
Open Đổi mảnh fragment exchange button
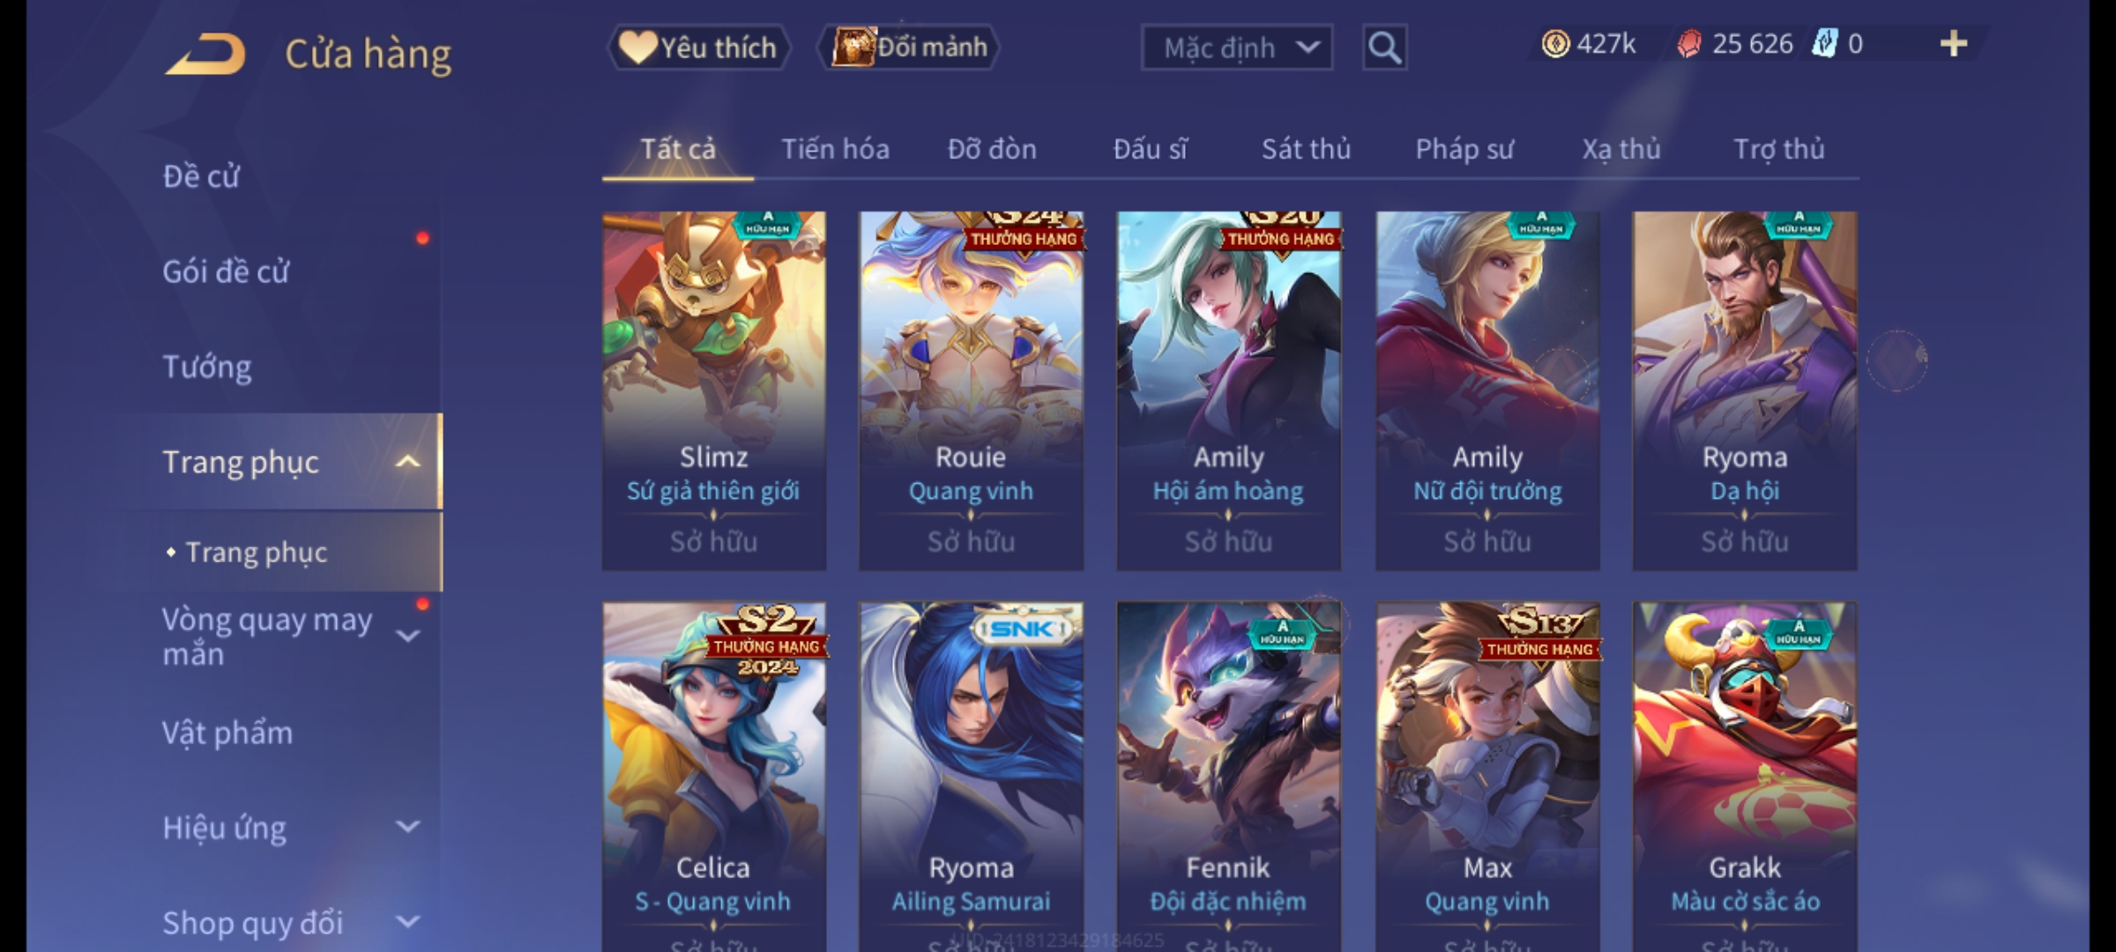click(908, 48)
